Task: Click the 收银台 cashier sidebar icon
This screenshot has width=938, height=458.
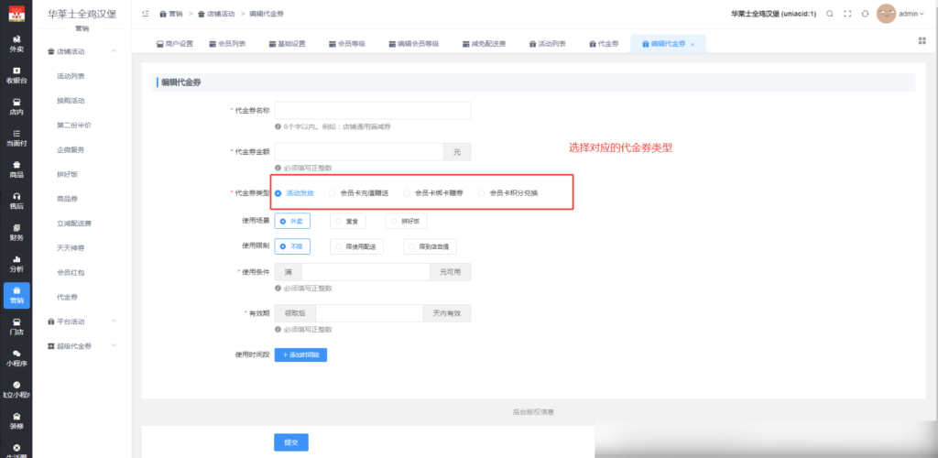Action: (16, 74)
